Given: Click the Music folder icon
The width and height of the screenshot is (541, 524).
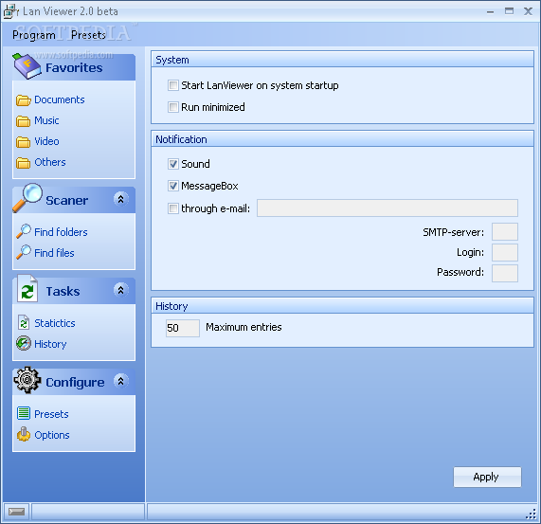Looking at the screenshot, I should pos(23,121).
